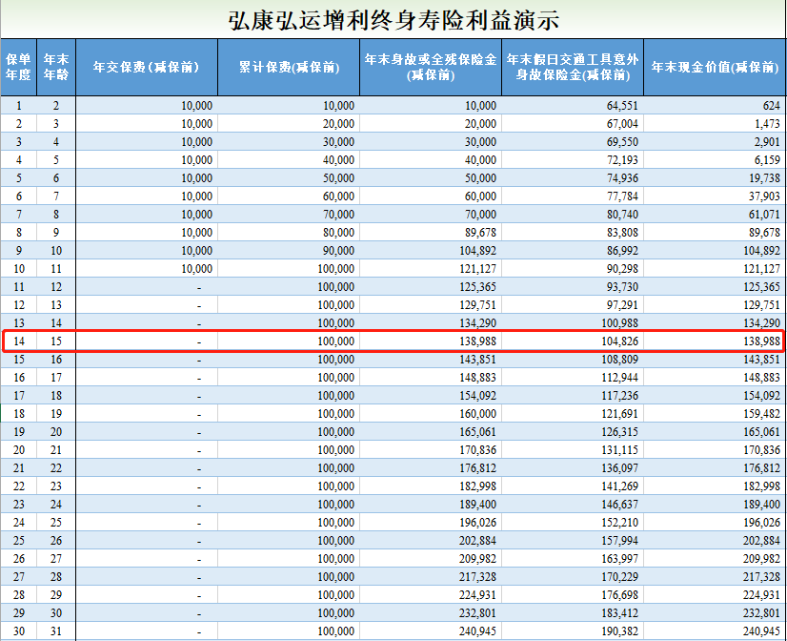Click cumulative premium cell 20,000
Screen dimensions: 787x641
click(289, 124)
